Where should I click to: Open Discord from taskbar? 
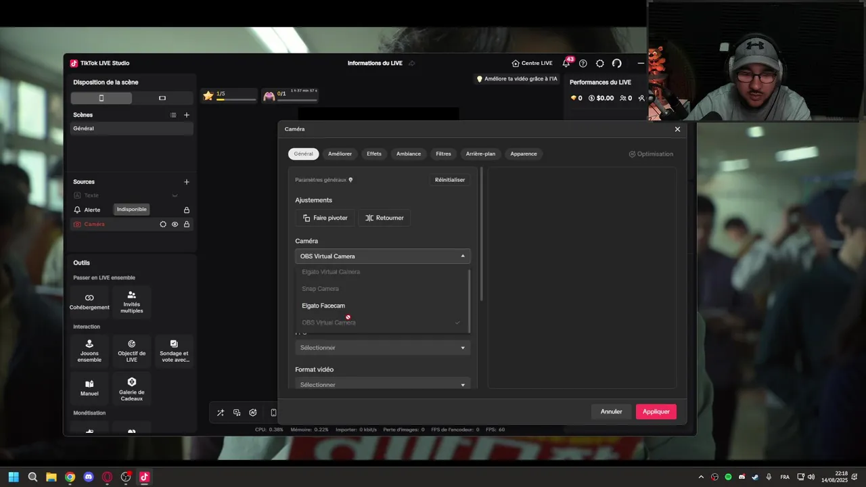coord(88,477)
